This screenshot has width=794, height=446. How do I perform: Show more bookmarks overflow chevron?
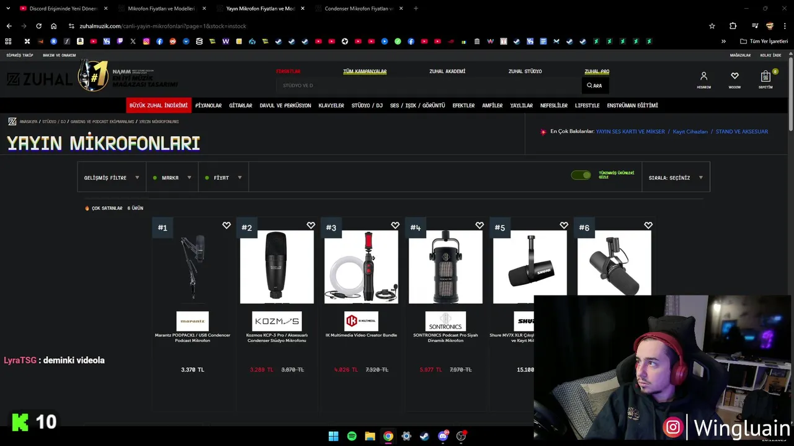[723, 42]
